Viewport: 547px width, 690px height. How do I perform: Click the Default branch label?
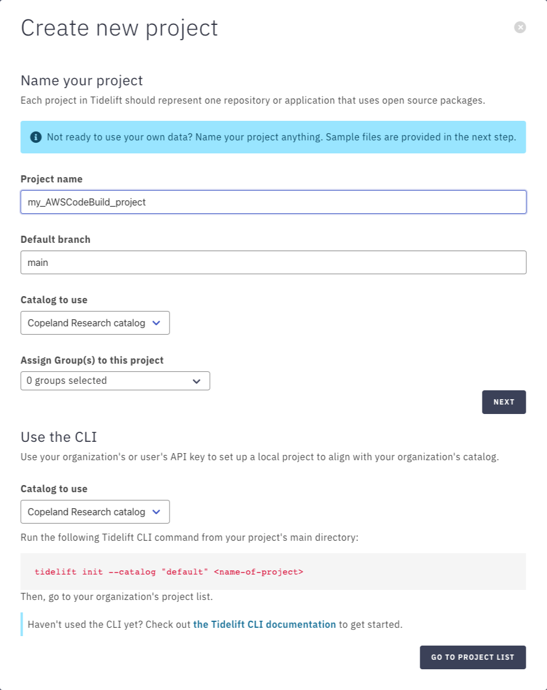coord(56,239)
